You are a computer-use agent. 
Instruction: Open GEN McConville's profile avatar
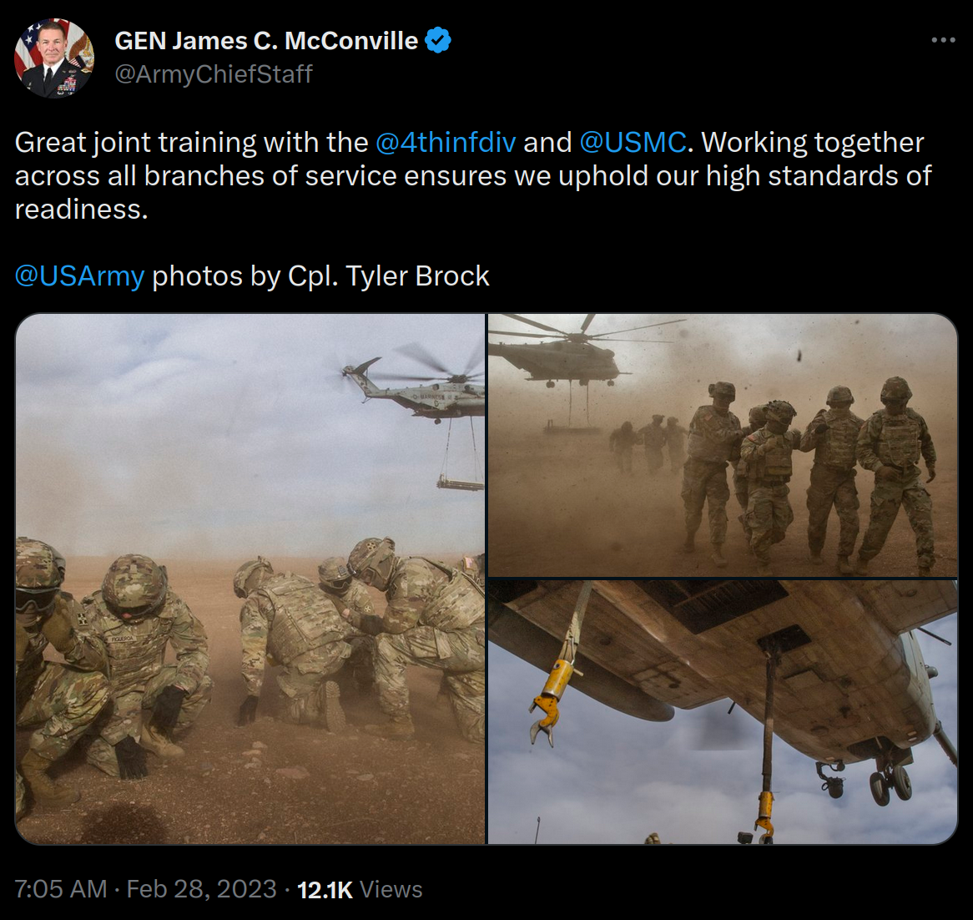(x=54, y=58)
